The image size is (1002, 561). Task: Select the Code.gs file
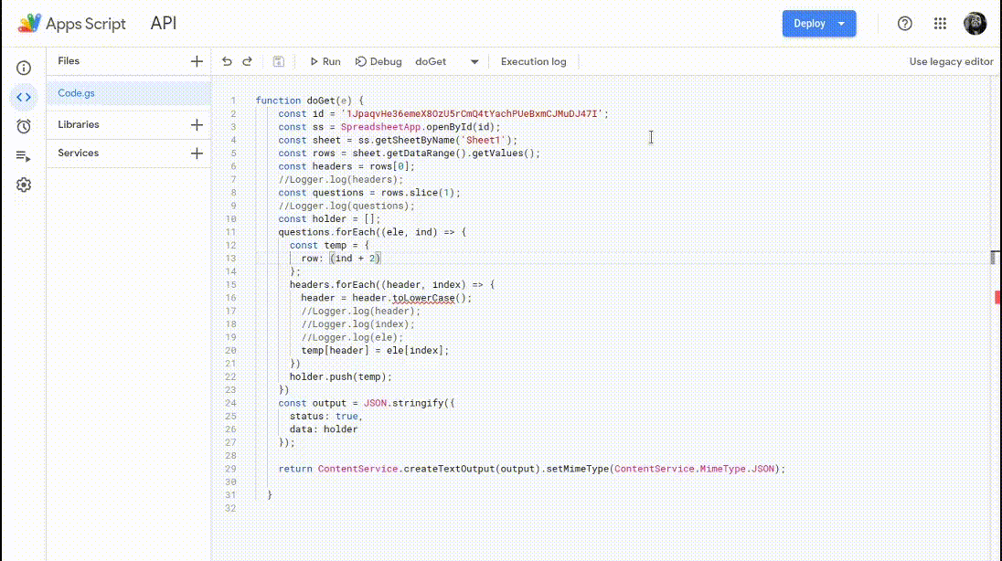pyautogui.click(x=75, y=92)
